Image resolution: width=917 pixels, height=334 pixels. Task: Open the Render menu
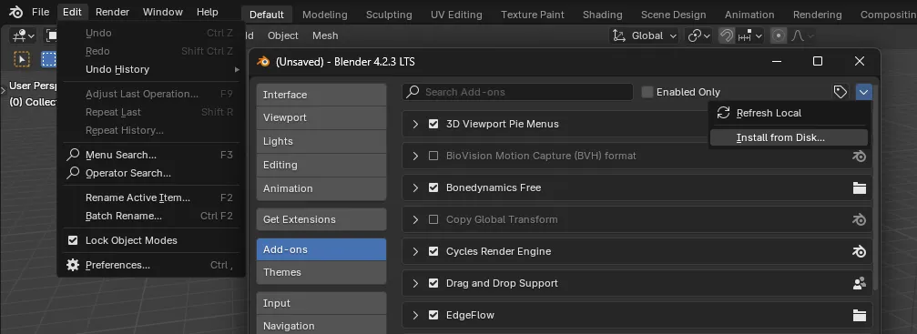click(112, 12)
